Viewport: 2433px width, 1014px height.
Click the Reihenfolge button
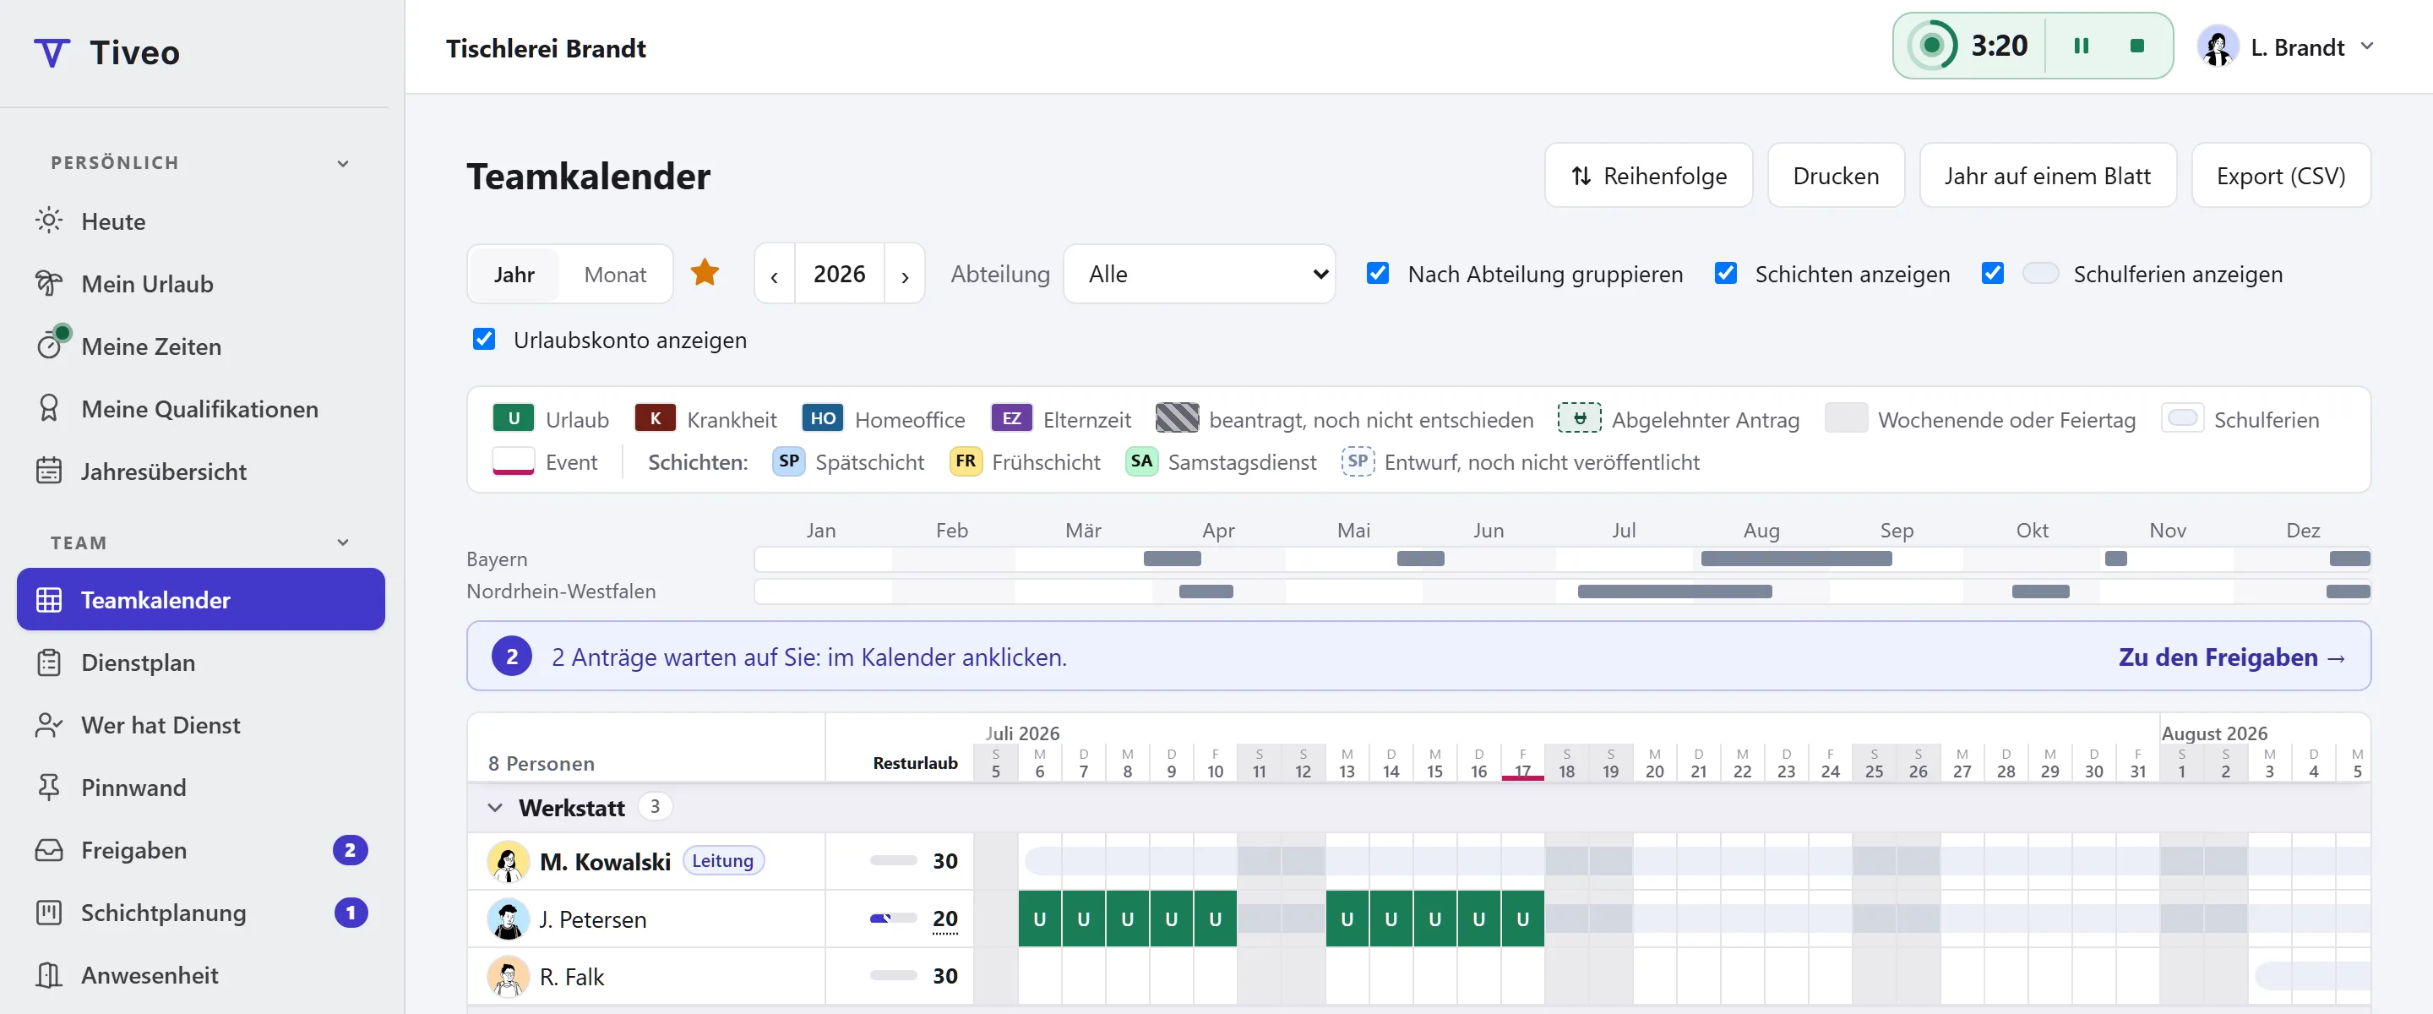[x=1648, y=176]
